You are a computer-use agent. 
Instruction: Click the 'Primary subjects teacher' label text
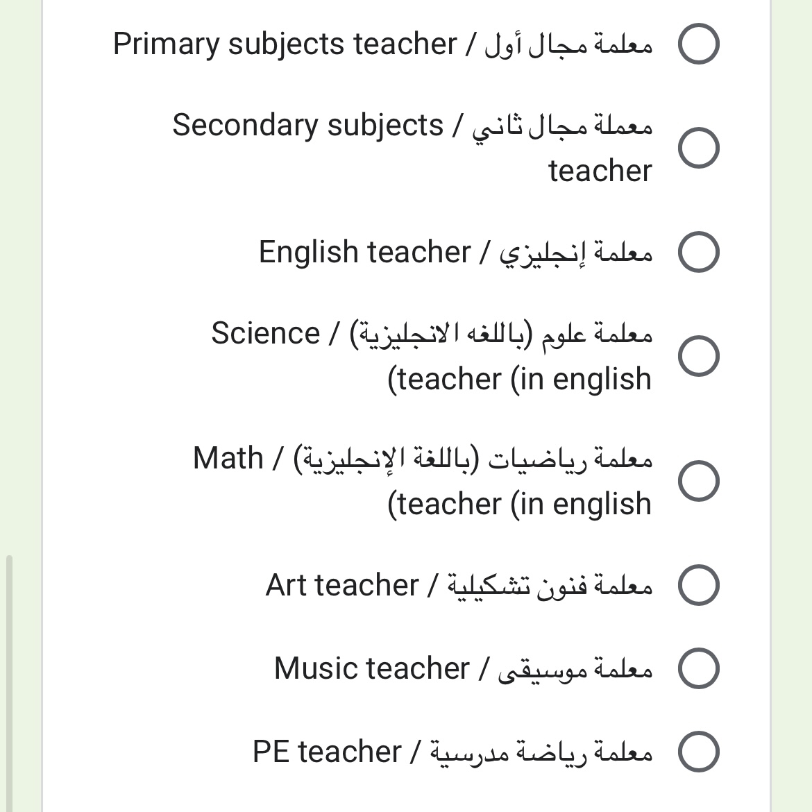tap(285, 44)
